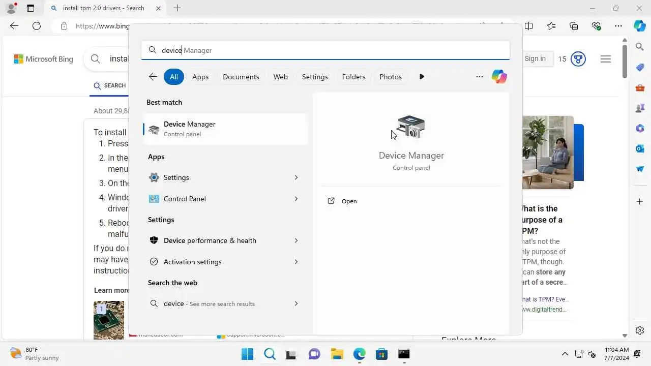View site information lock icon
This screenshot has height=366, width=651.
[64, 26]
